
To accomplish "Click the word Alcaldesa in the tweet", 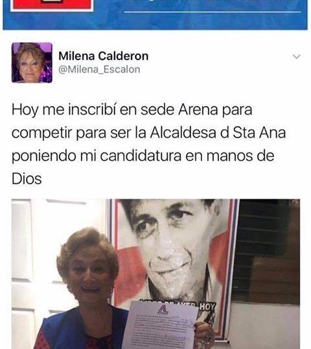I will coord(183,133).
